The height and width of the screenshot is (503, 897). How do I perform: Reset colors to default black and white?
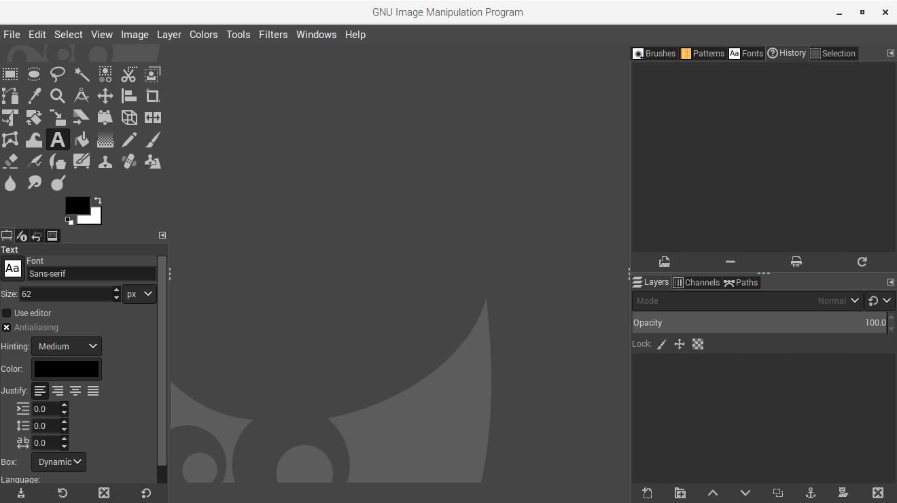click(x=69, y=220)
